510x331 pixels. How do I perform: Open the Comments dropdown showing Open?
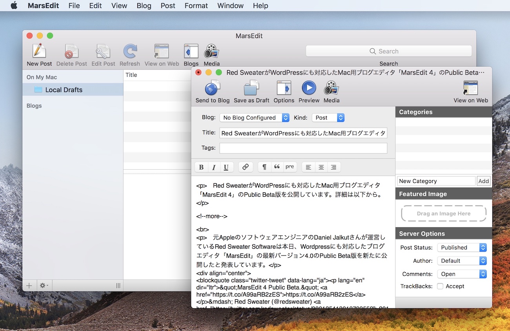click(x=462, y=274)
